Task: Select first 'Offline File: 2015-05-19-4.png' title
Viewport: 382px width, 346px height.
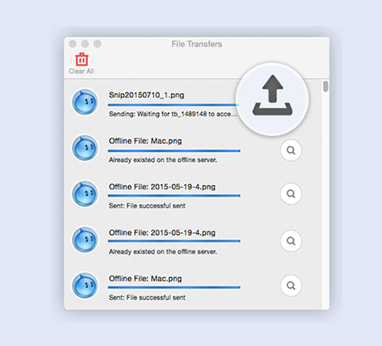Action: tap(162, 187)
